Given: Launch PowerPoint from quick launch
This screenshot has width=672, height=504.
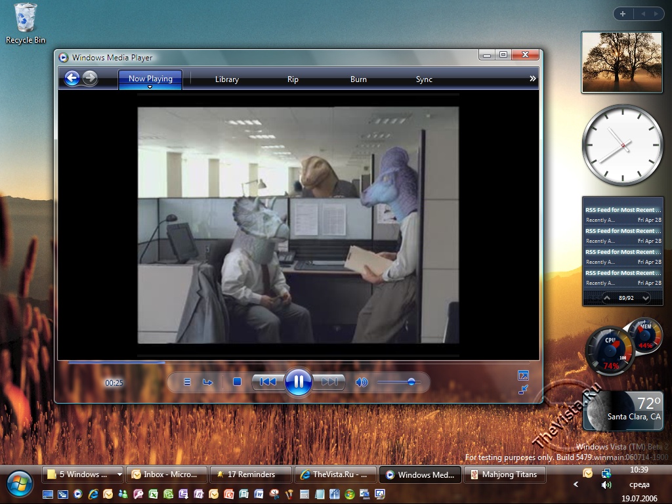Looking at the screenshot, I should tap(228, 494).
